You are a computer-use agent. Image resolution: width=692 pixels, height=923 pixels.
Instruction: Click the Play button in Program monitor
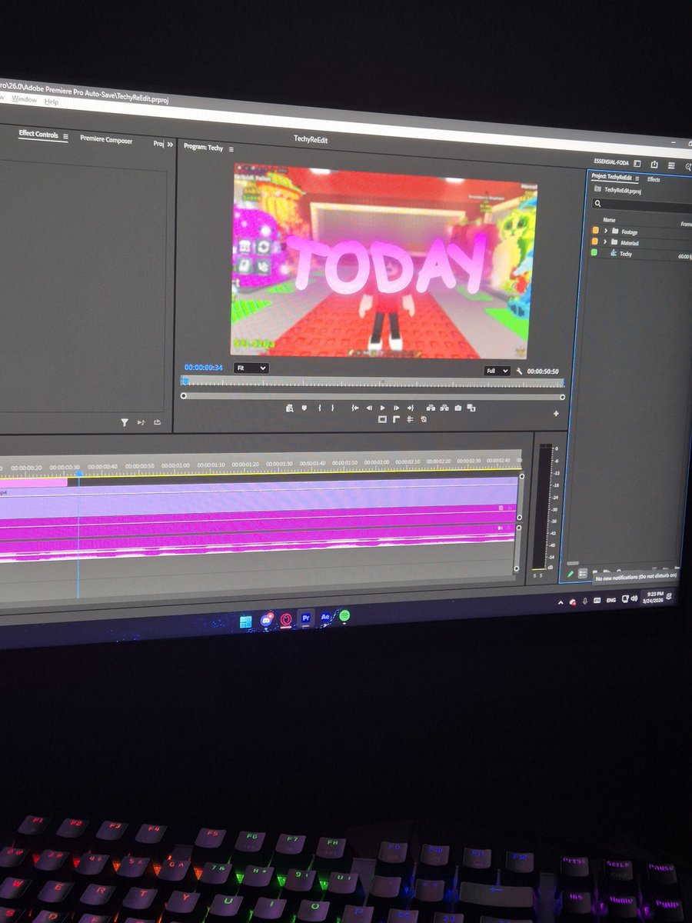click(382, 408)
